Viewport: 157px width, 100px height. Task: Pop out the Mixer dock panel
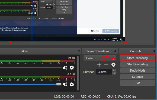(x=79, y=51)
